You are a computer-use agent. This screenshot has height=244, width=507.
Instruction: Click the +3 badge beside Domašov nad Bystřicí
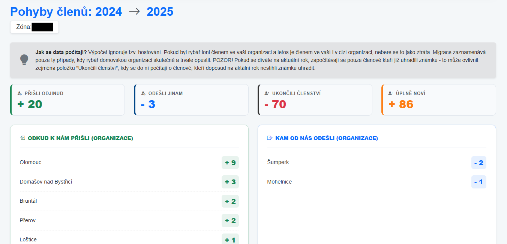230,182
